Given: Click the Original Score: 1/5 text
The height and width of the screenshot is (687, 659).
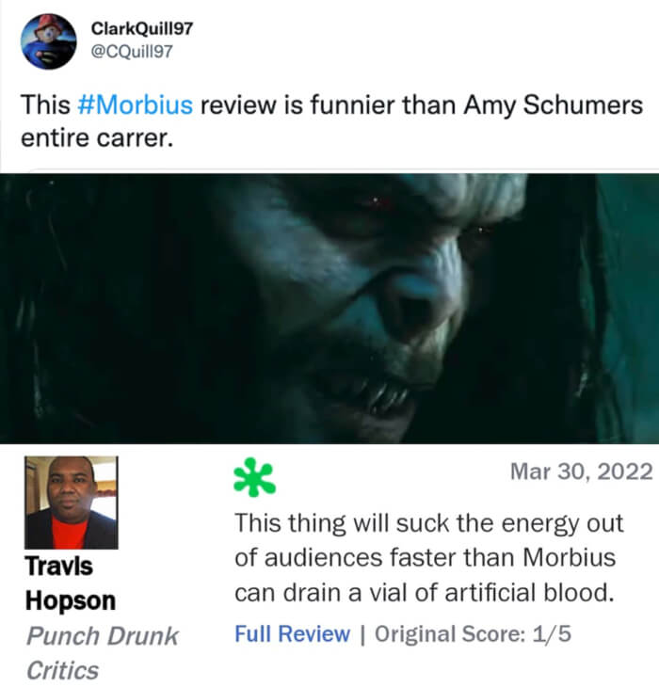Looking at the screenshot, I should pos(473,633).
